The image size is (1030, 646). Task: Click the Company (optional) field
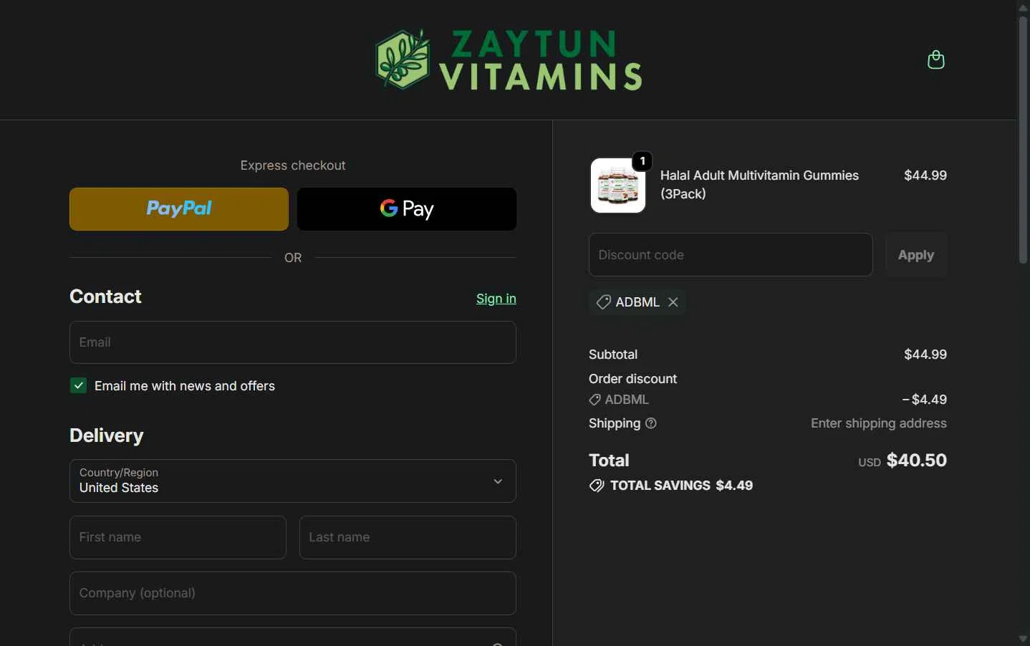293,593
